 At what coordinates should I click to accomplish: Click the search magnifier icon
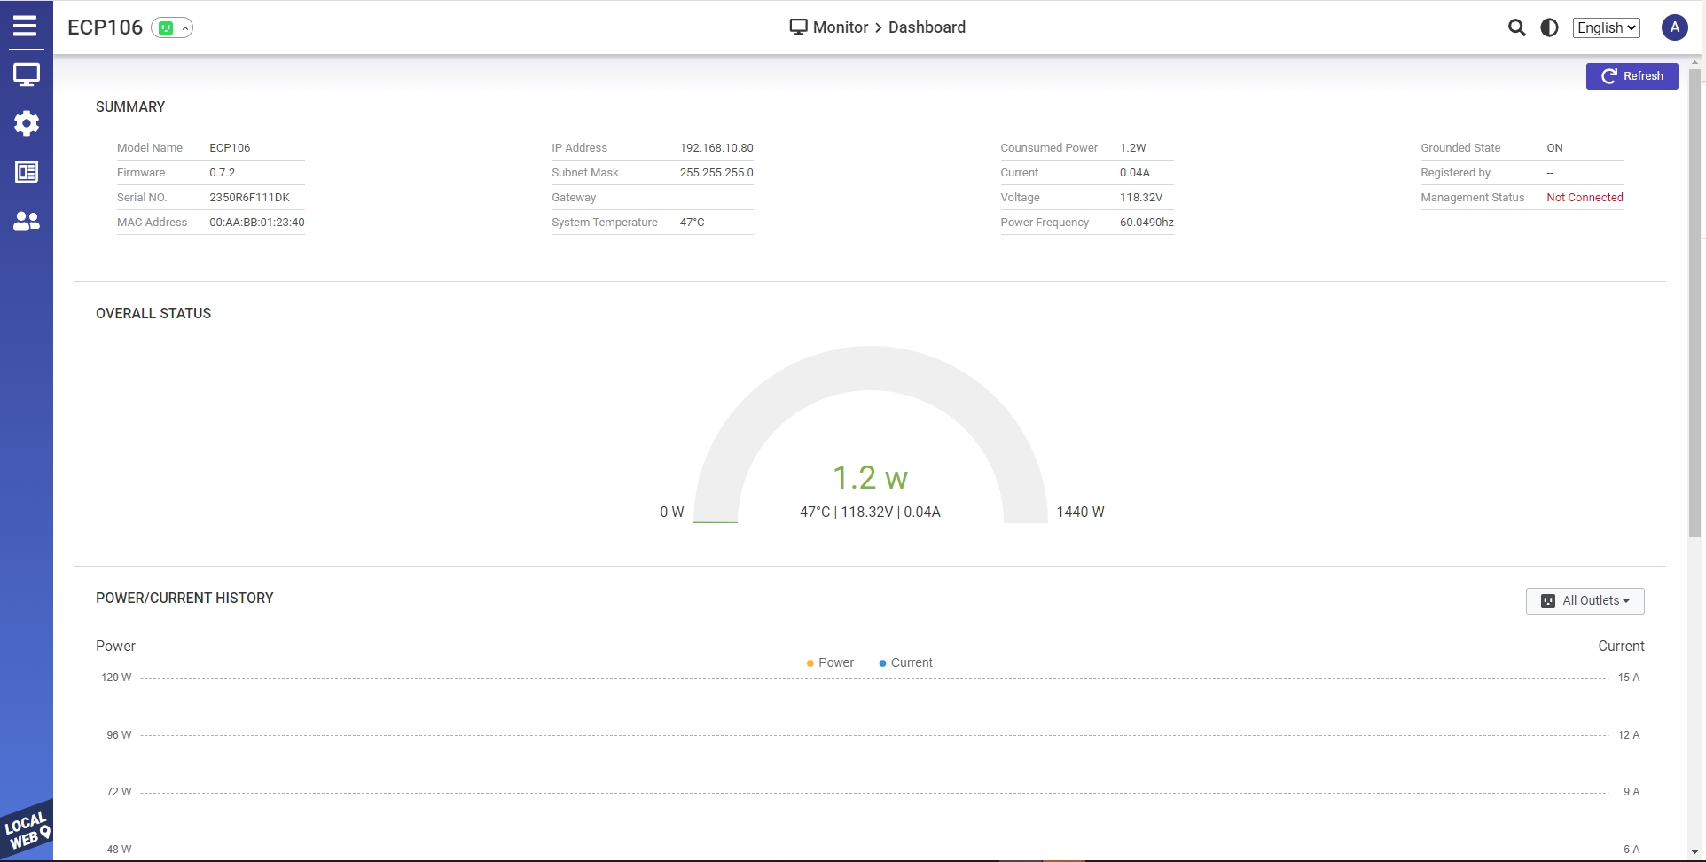pyautogui.click(x=1516, y=27)
